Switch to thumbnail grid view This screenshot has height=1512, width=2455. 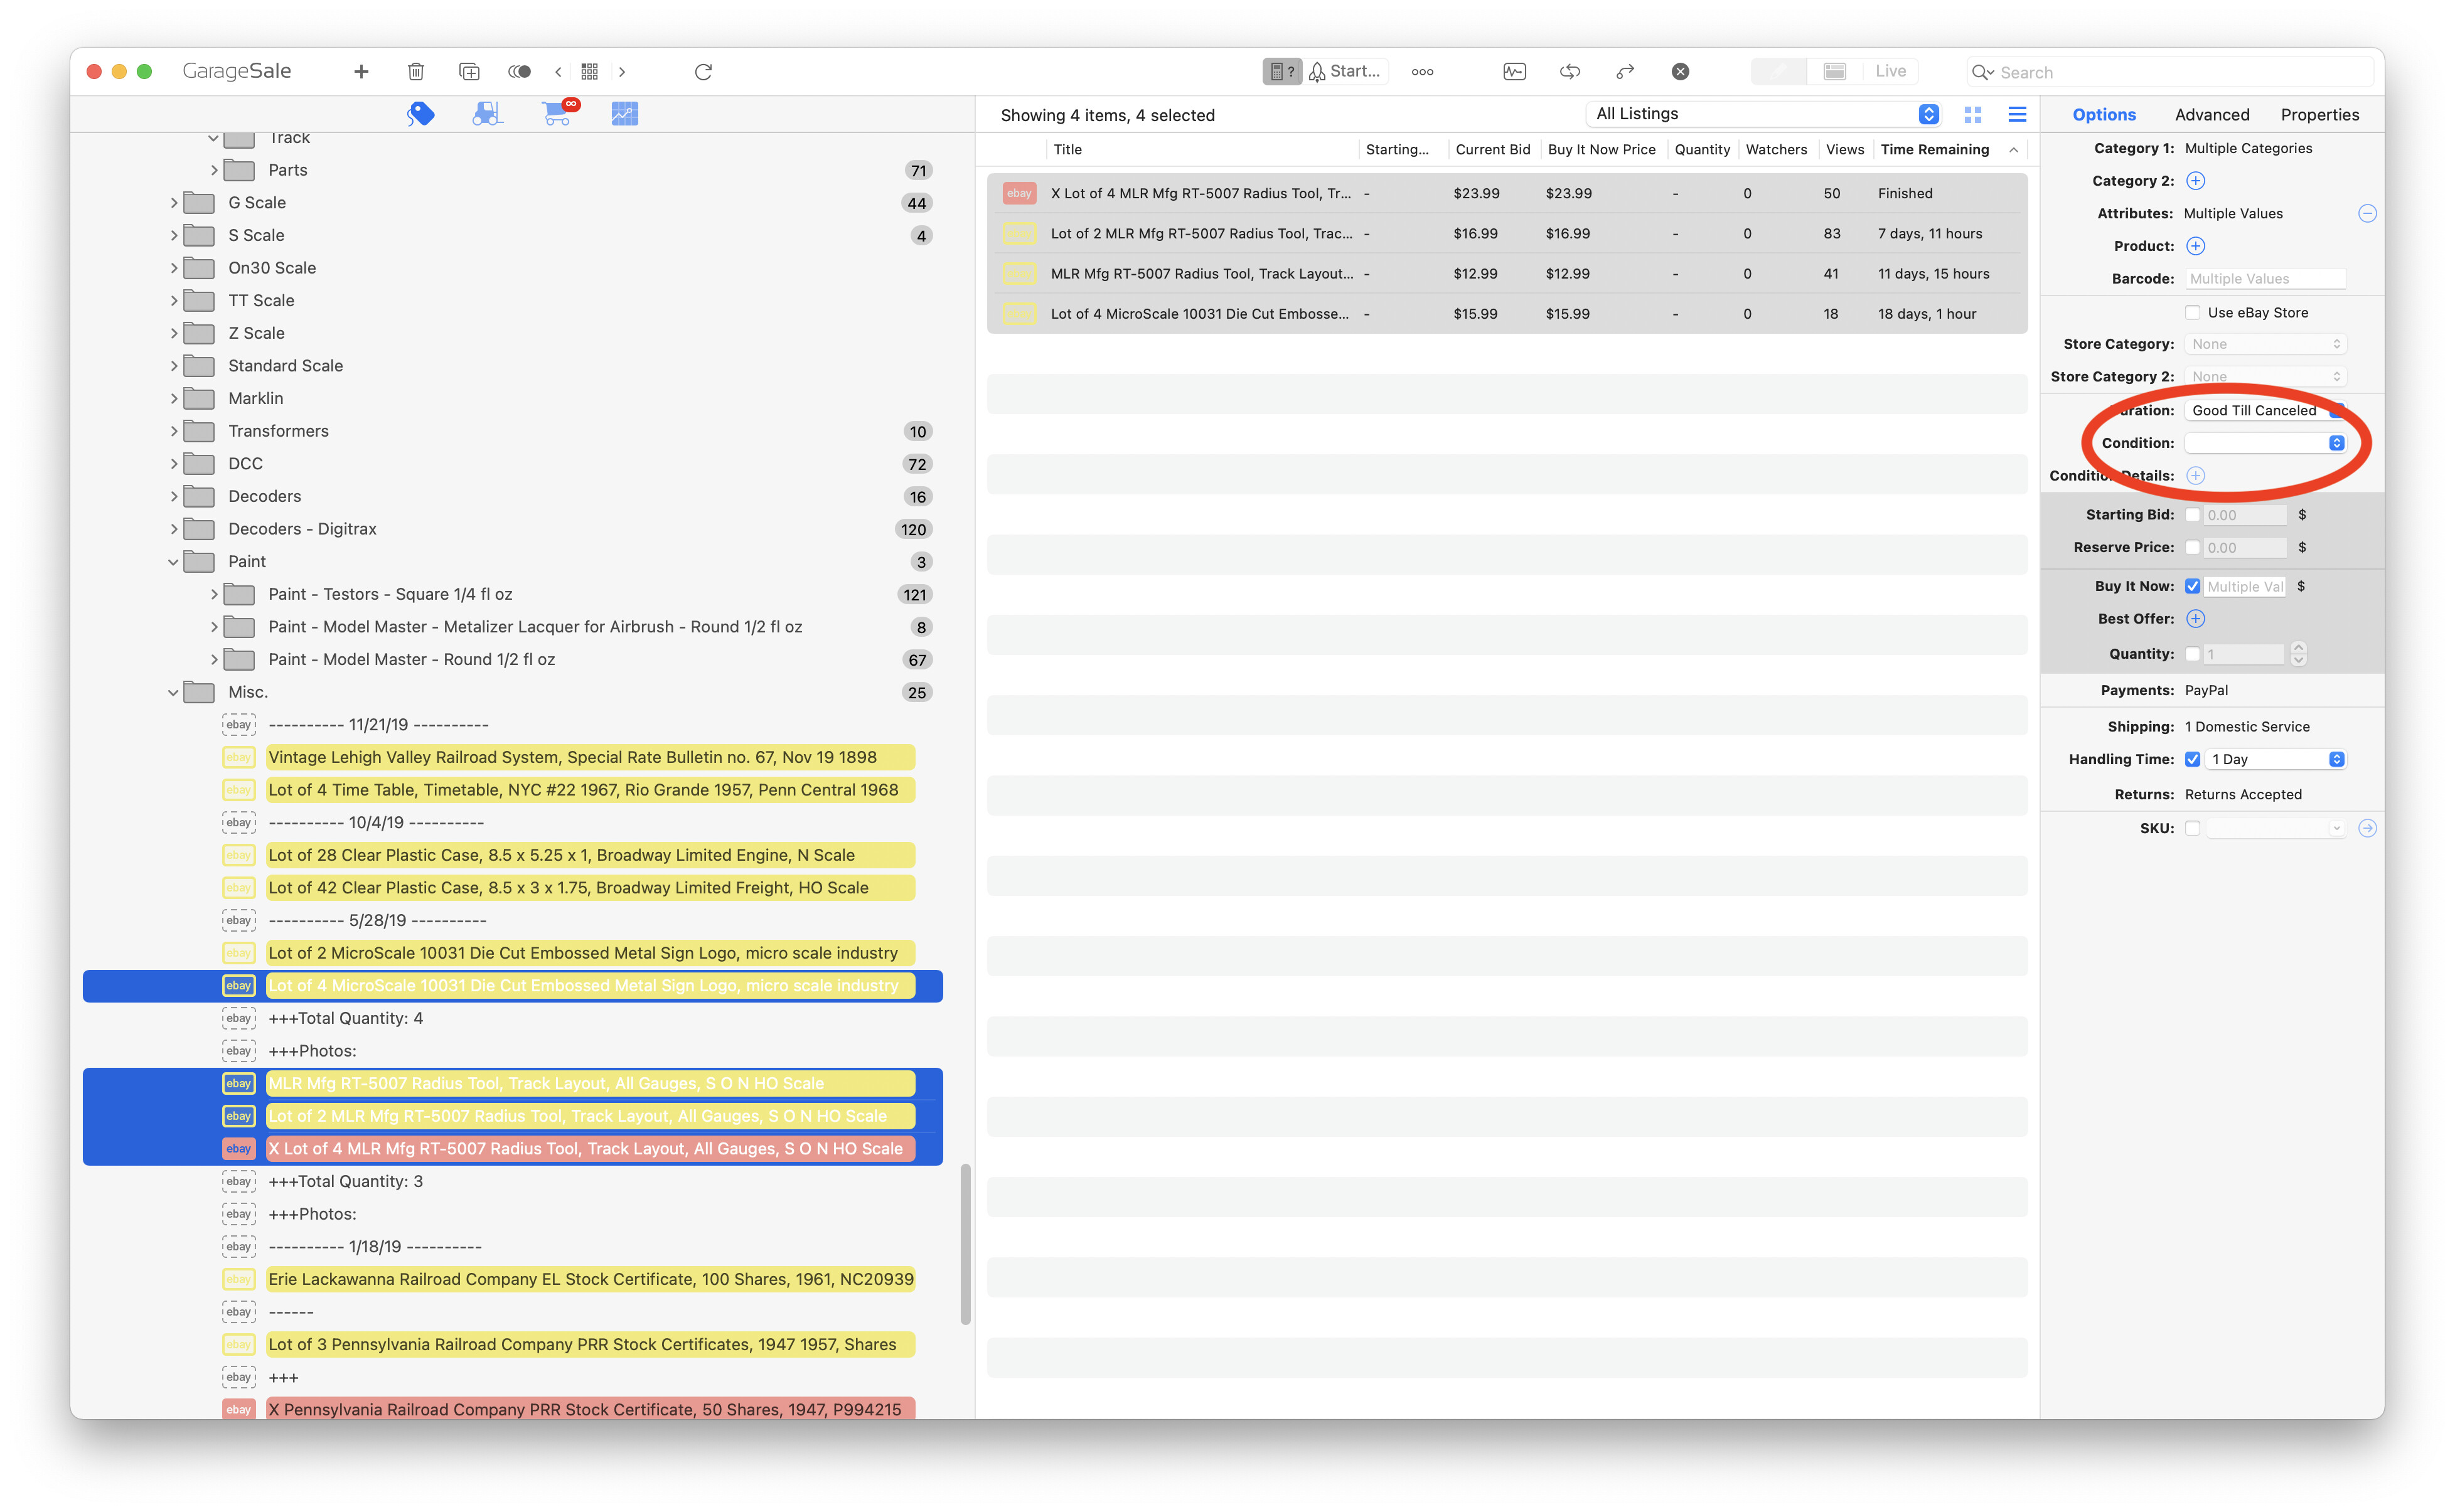click(x=1972, y=115)
